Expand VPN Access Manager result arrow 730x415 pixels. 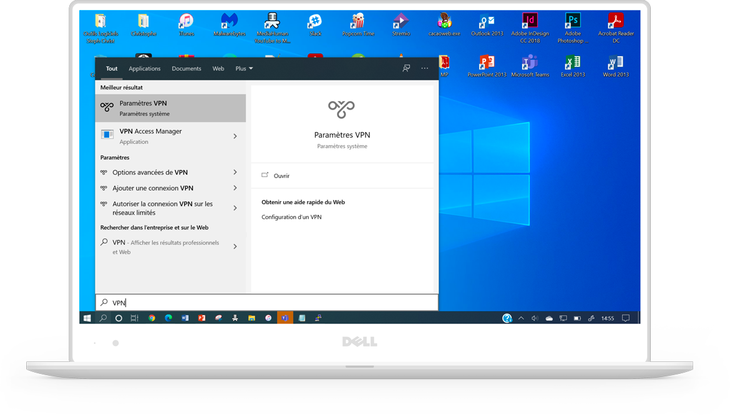point(235,136)
